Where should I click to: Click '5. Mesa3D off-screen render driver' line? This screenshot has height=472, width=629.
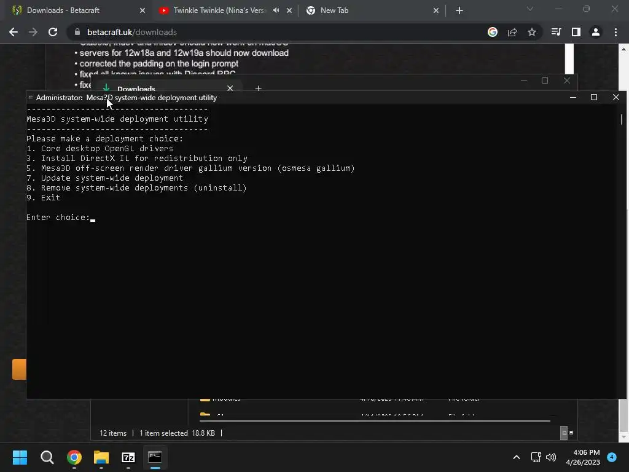[x=190, y=168]
